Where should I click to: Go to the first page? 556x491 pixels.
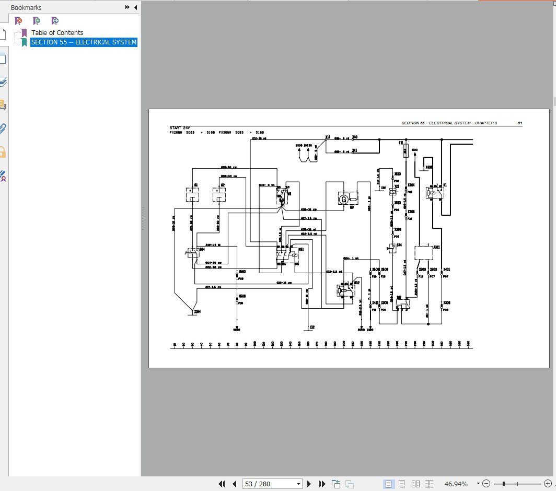[222, 484]
